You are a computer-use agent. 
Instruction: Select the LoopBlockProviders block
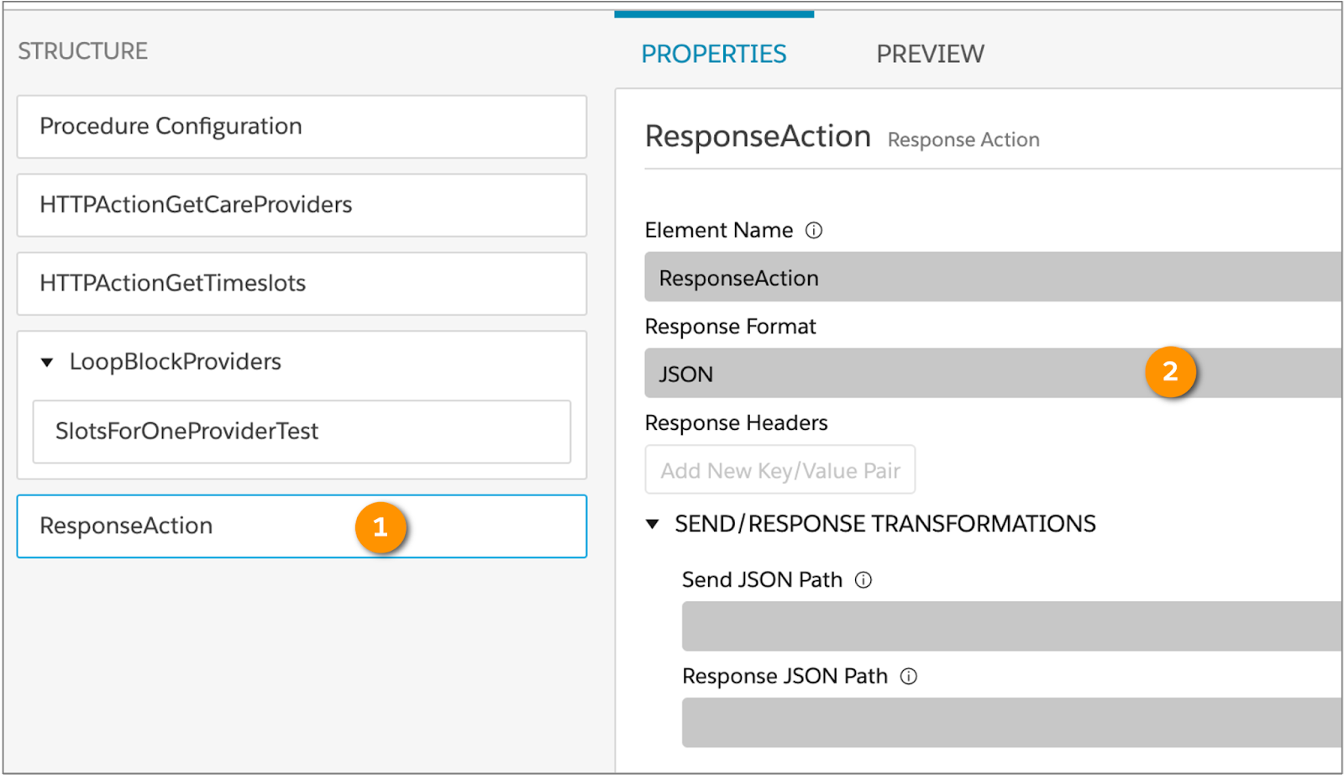click(x=175, y=362)
